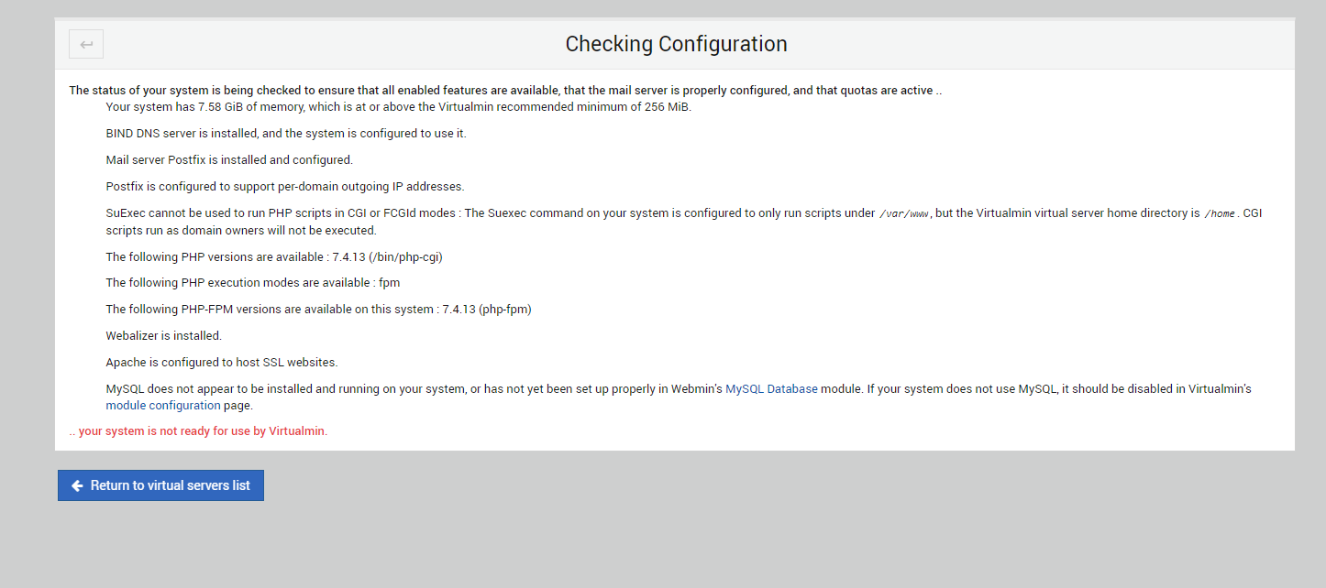Click the SuExec cannot be used warning
The image size is (1326, 588).
tap(684, 221)
